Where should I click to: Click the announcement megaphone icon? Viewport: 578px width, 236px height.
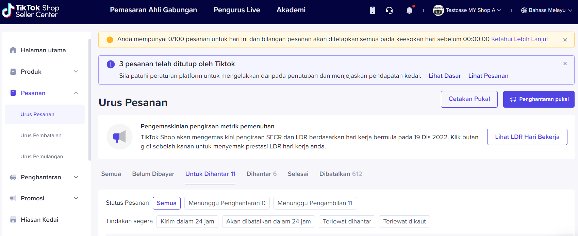coord(119,137)
